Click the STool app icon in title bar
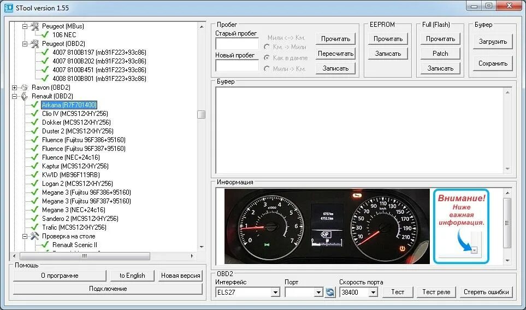This screenshot has width=526, height=310. coord(8,8)
